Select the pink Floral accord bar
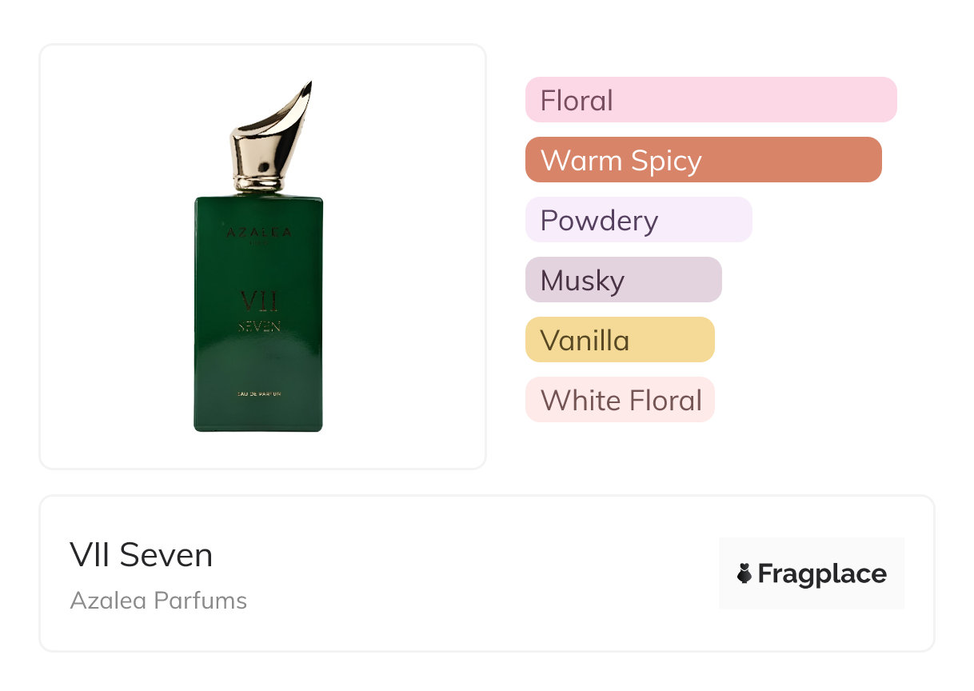 (x=711, y=100)
